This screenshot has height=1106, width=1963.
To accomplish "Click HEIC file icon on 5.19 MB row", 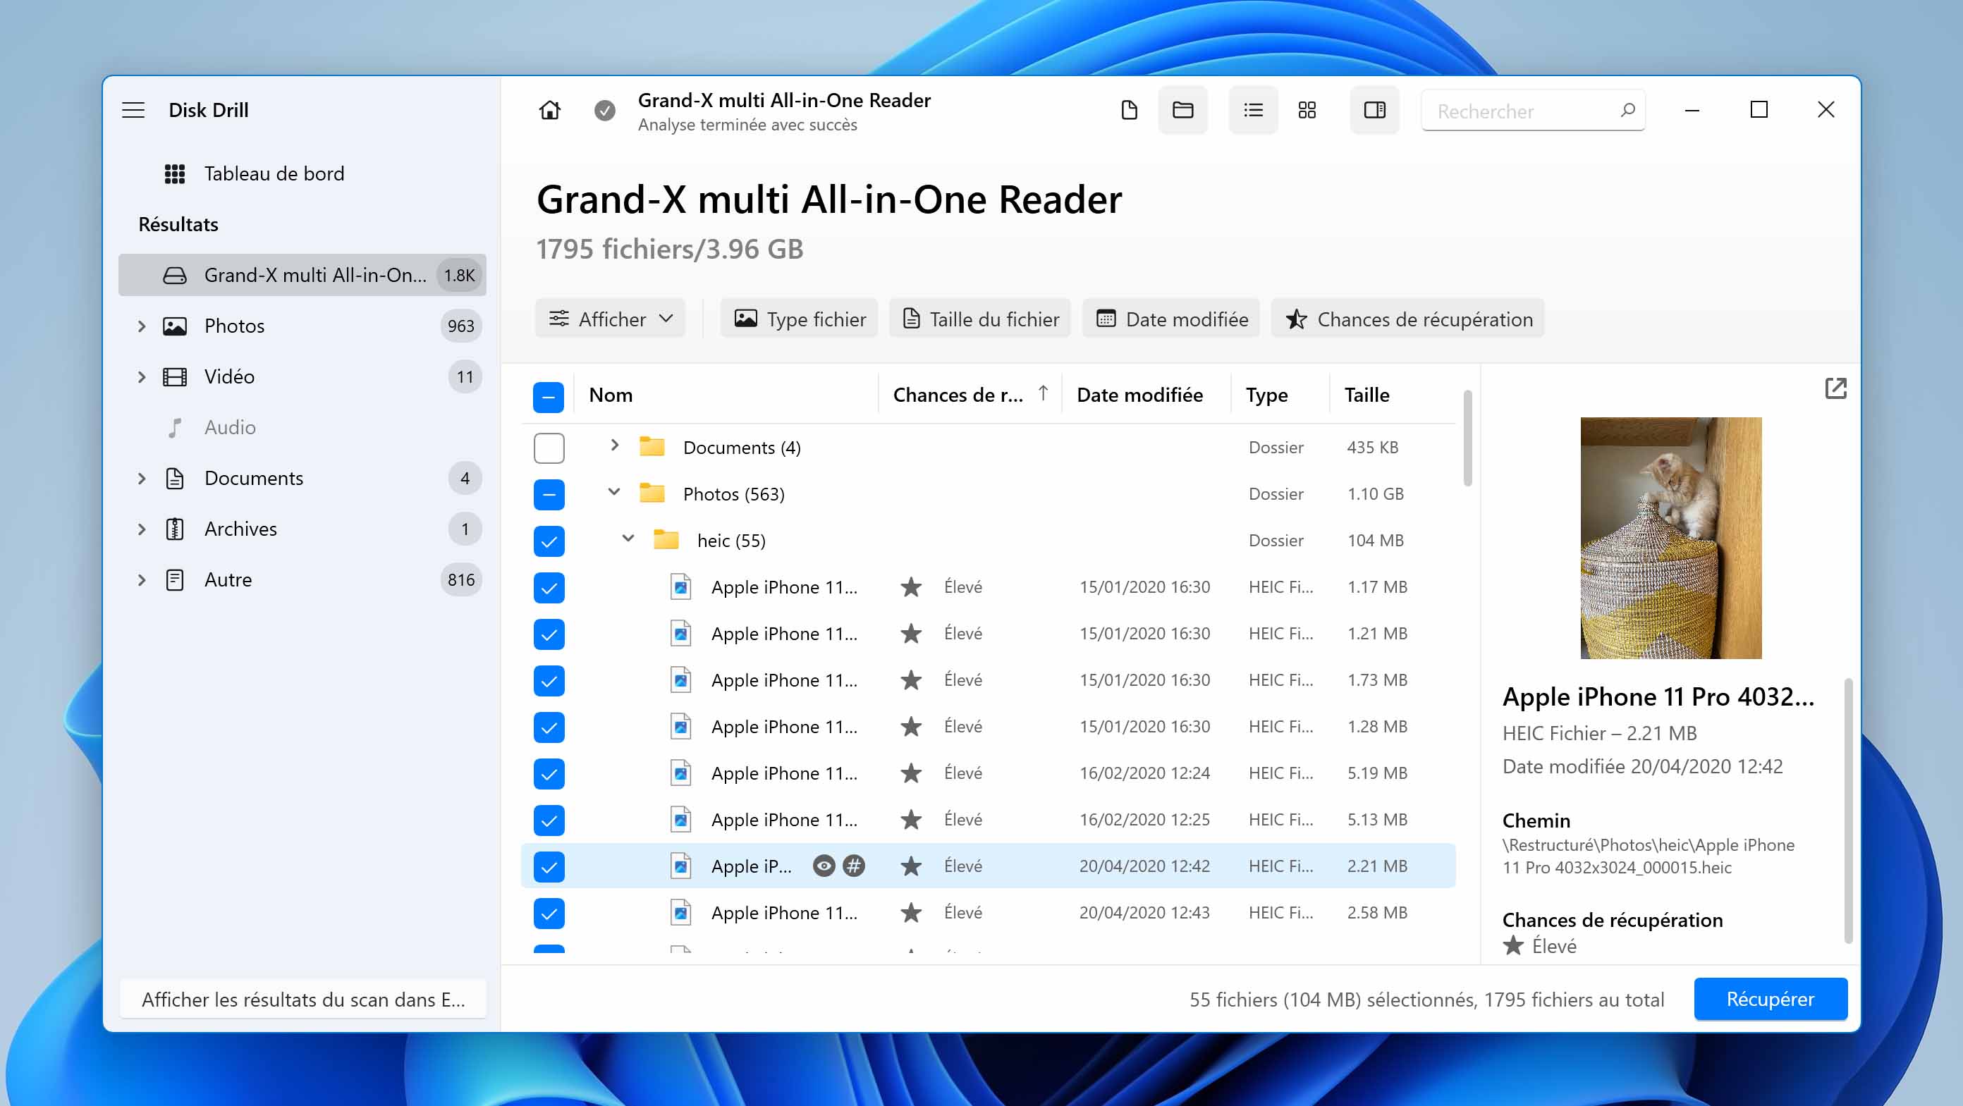I will click(680, 773).
